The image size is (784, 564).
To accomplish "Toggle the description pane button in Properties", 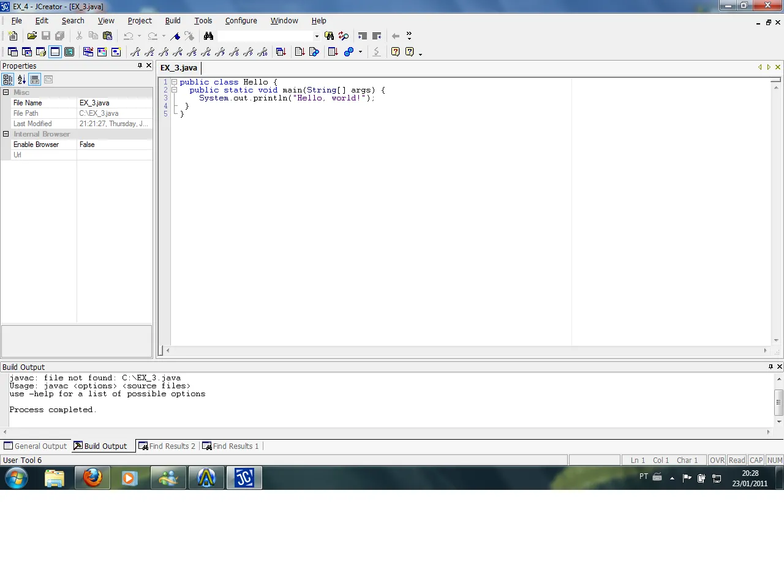I will 35,80.
